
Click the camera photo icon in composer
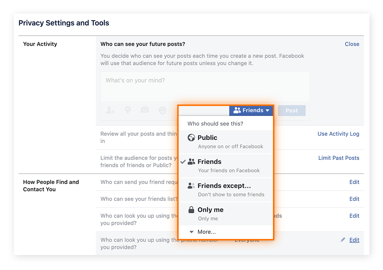click(x=144, y=110)
